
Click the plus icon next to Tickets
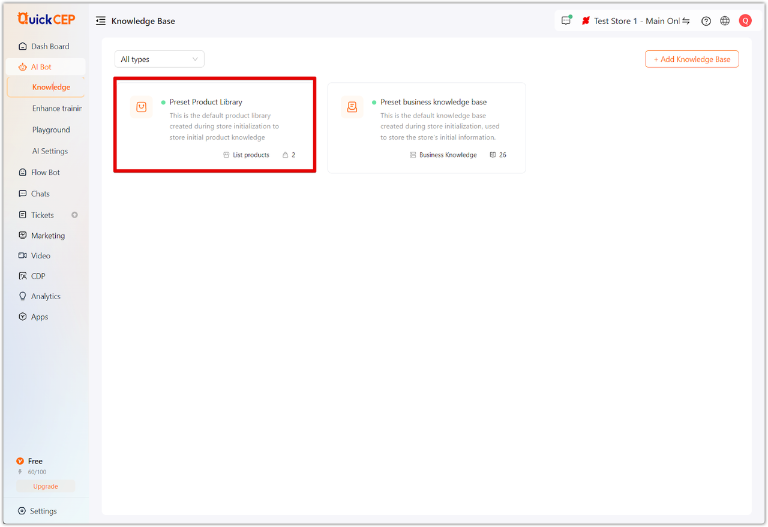(x=75, y=215)
